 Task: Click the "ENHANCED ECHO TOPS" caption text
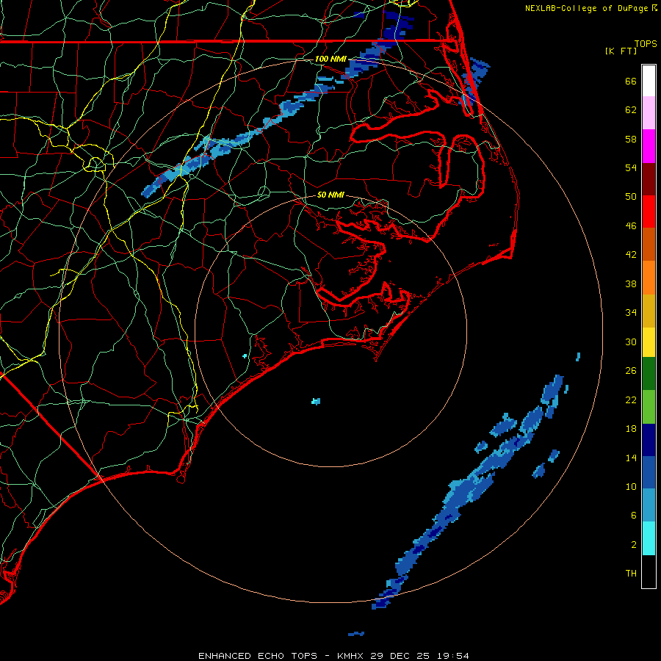pyautogui.click(x=258, y=656)
